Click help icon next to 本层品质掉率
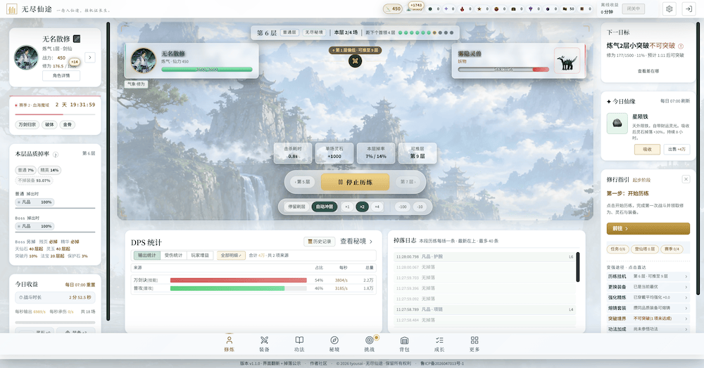The width and height of the screenshot is (704, 368). coord(56,155)
